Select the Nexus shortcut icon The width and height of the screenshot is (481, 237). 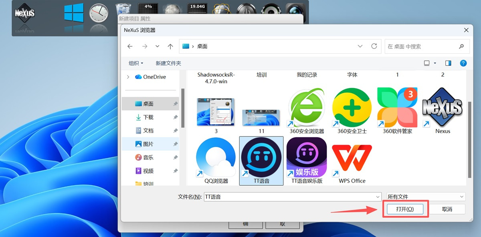click(x=443, y=108)
